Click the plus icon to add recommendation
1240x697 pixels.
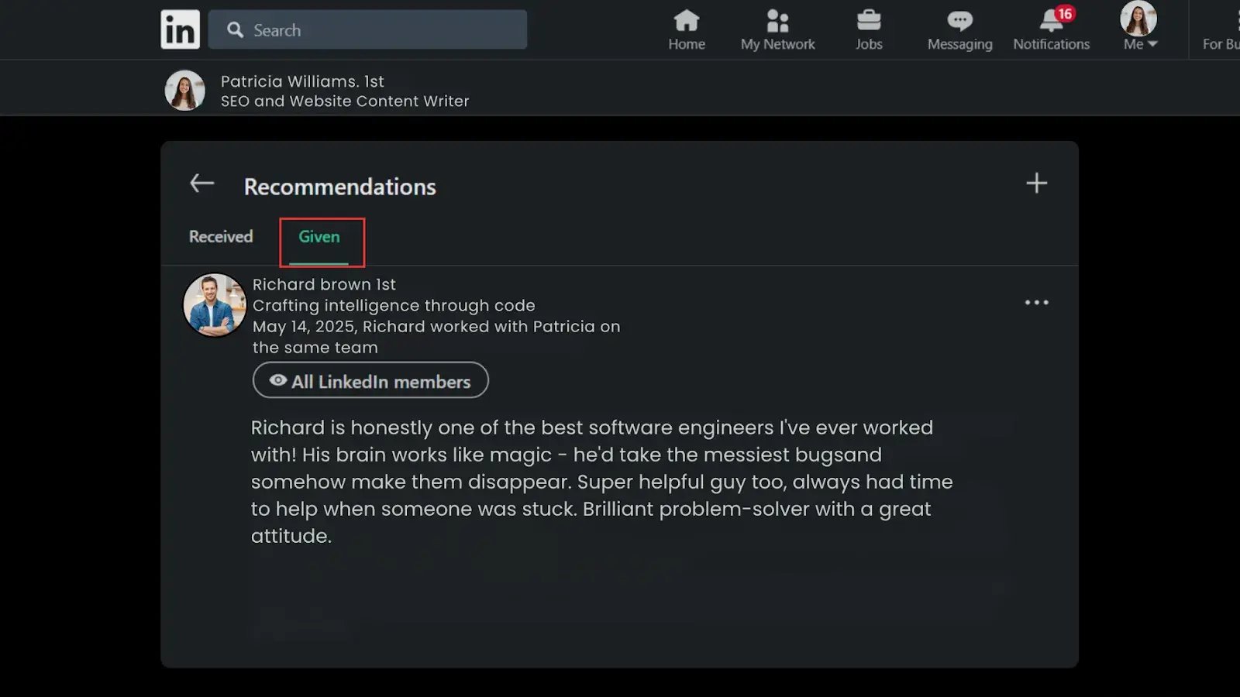(1036, 184)
